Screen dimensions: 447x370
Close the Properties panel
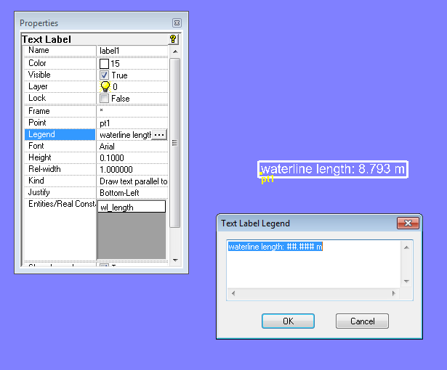[177, 23]
